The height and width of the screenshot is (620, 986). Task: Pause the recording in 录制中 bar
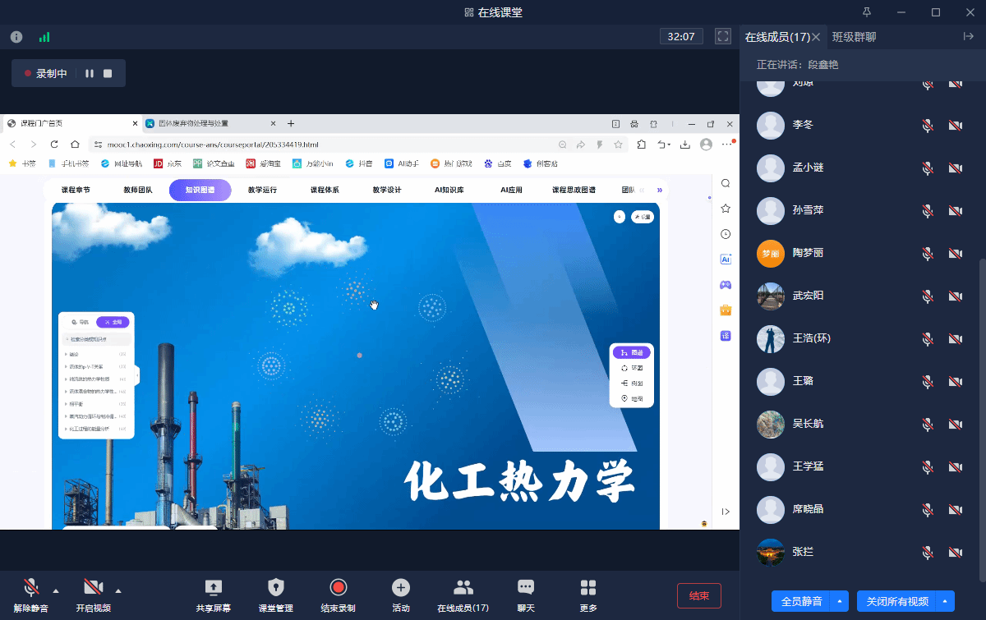[90, 73]
